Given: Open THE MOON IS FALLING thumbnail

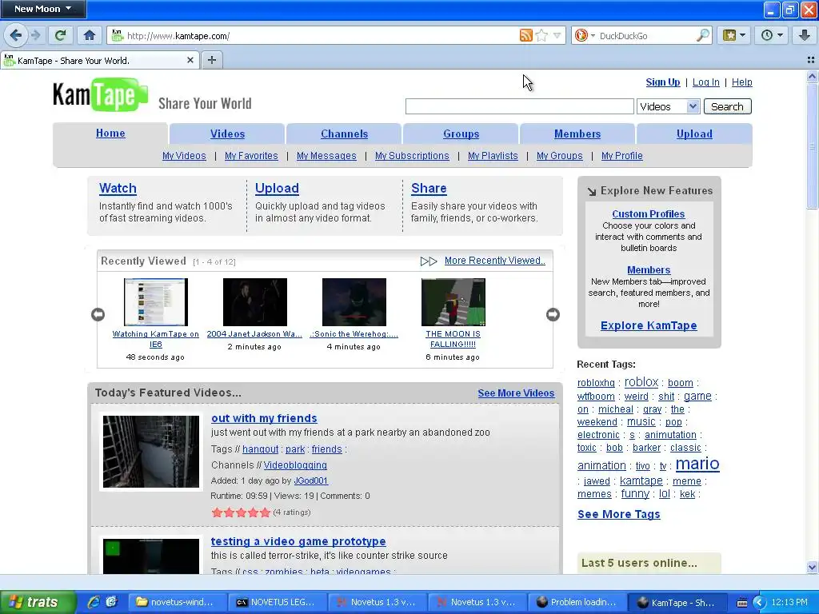Looking at the screenshot, I should (x=453, y=301).
